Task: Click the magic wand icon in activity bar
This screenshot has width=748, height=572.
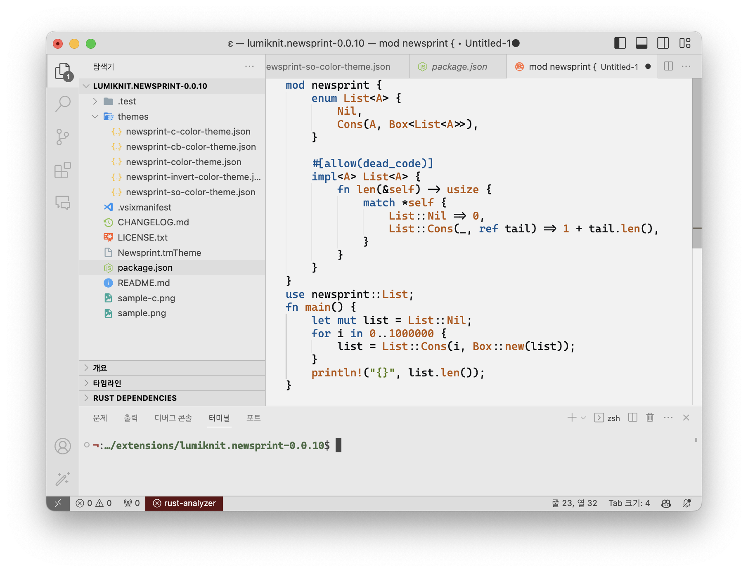Action: [x=63, y=479]
